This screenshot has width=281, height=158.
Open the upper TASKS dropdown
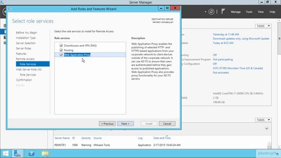click(263, 26)
